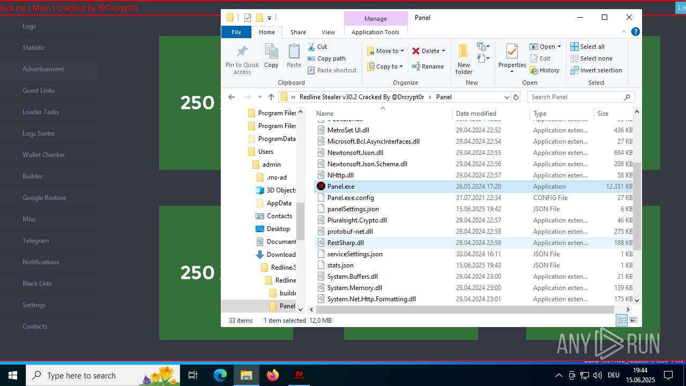The height and width of the screenshot is (386, 686).
Task: Switch to the View ribbon tab
Action: 329,32
